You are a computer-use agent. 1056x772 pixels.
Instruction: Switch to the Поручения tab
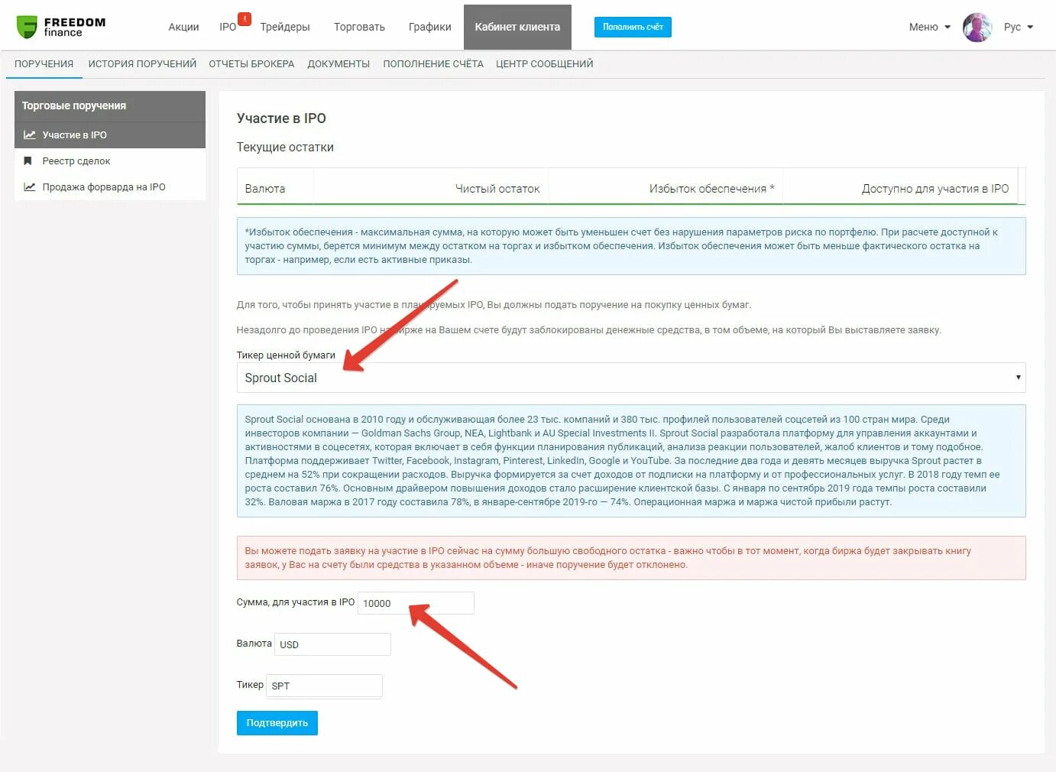pyautogui.click(x=44, y=64)
